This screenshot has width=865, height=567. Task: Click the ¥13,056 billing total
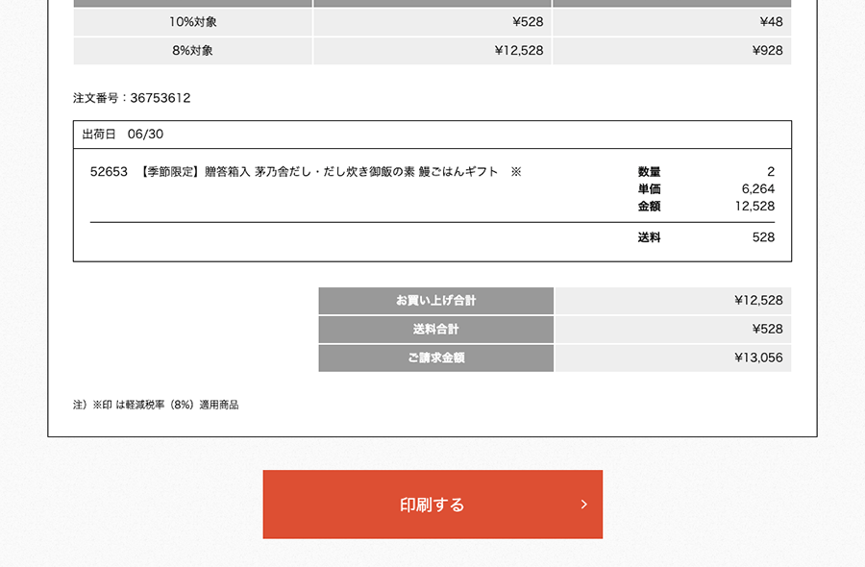pos(758,358)
